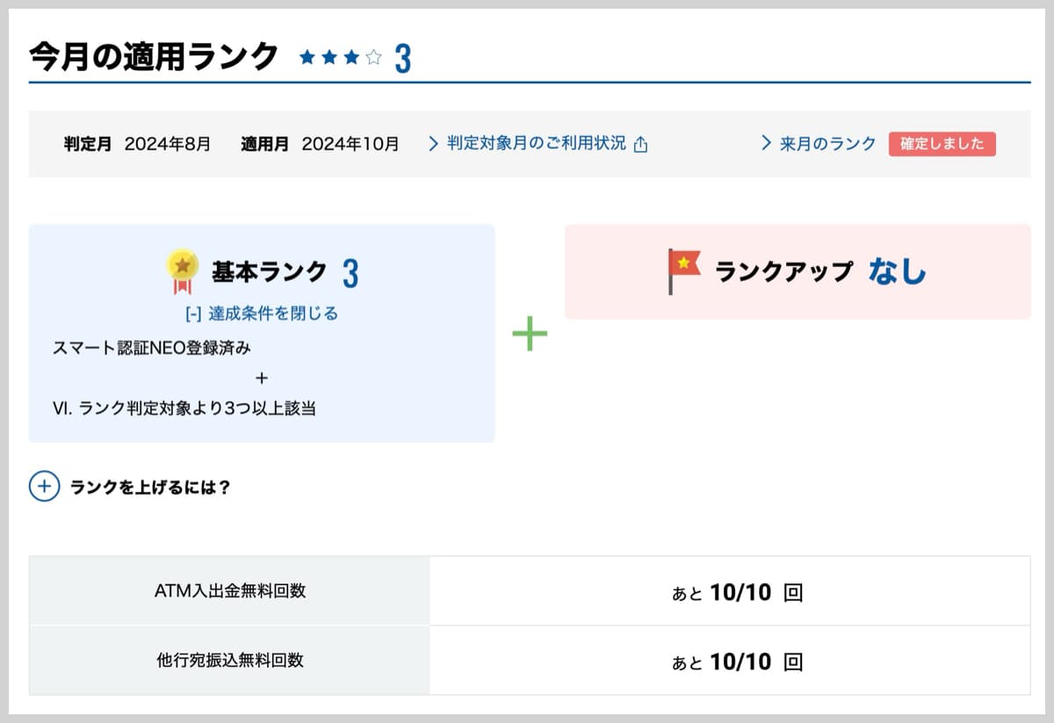Click the empty fourth star in rank rating

(374, 58)
